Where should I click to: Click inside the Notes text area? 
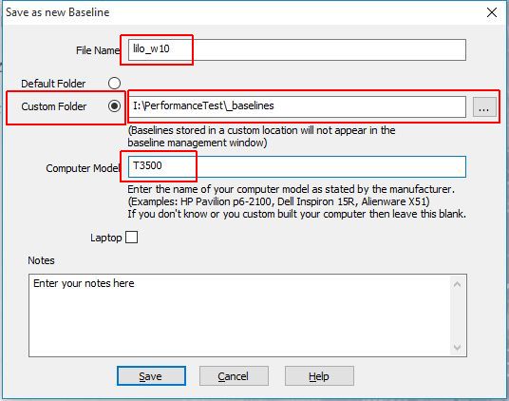tap(240, 315)
